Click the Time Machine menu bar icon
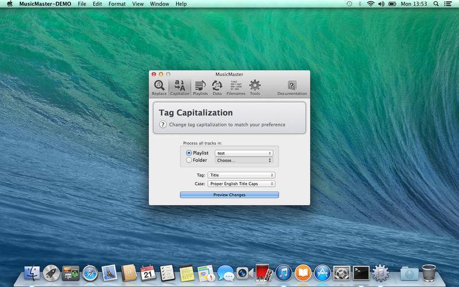 coord(349,4)
